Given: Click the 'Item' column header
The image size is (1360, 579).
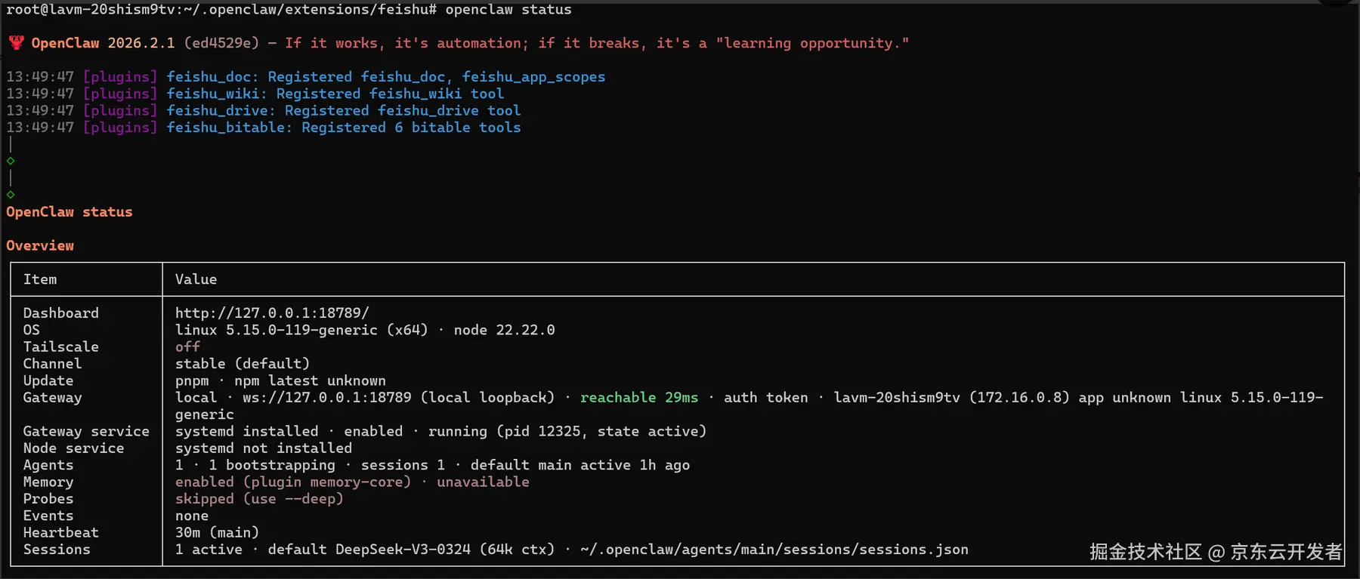Looking at the screenshot, I should point(40,279).
